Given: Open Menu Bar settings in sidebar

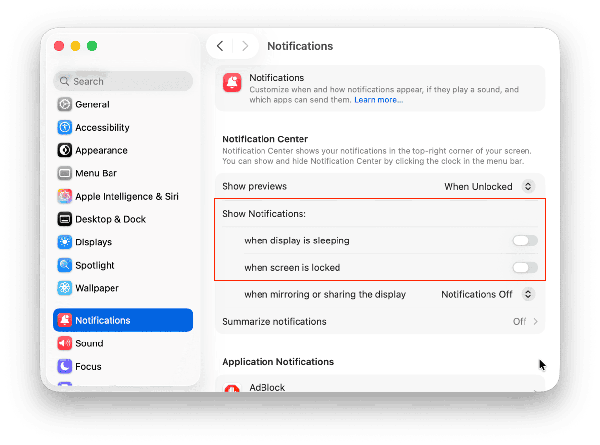Looking at the screenshot, I should point(96,173).
